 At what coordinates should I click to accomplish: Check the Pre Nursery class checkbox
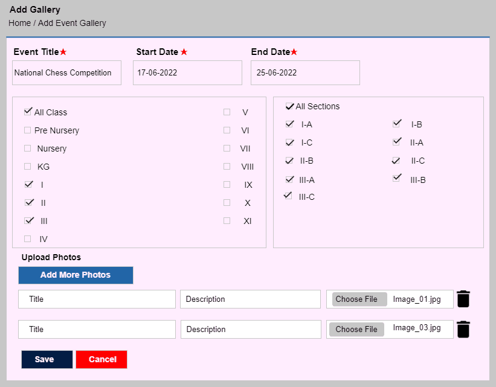[x=28, y=130]
